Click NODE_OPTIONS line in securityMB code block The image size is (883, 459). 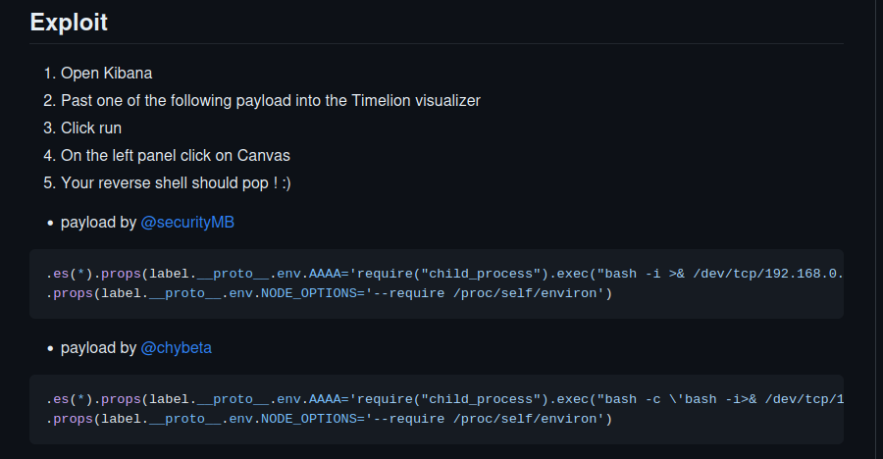click(x=329, y=293)
